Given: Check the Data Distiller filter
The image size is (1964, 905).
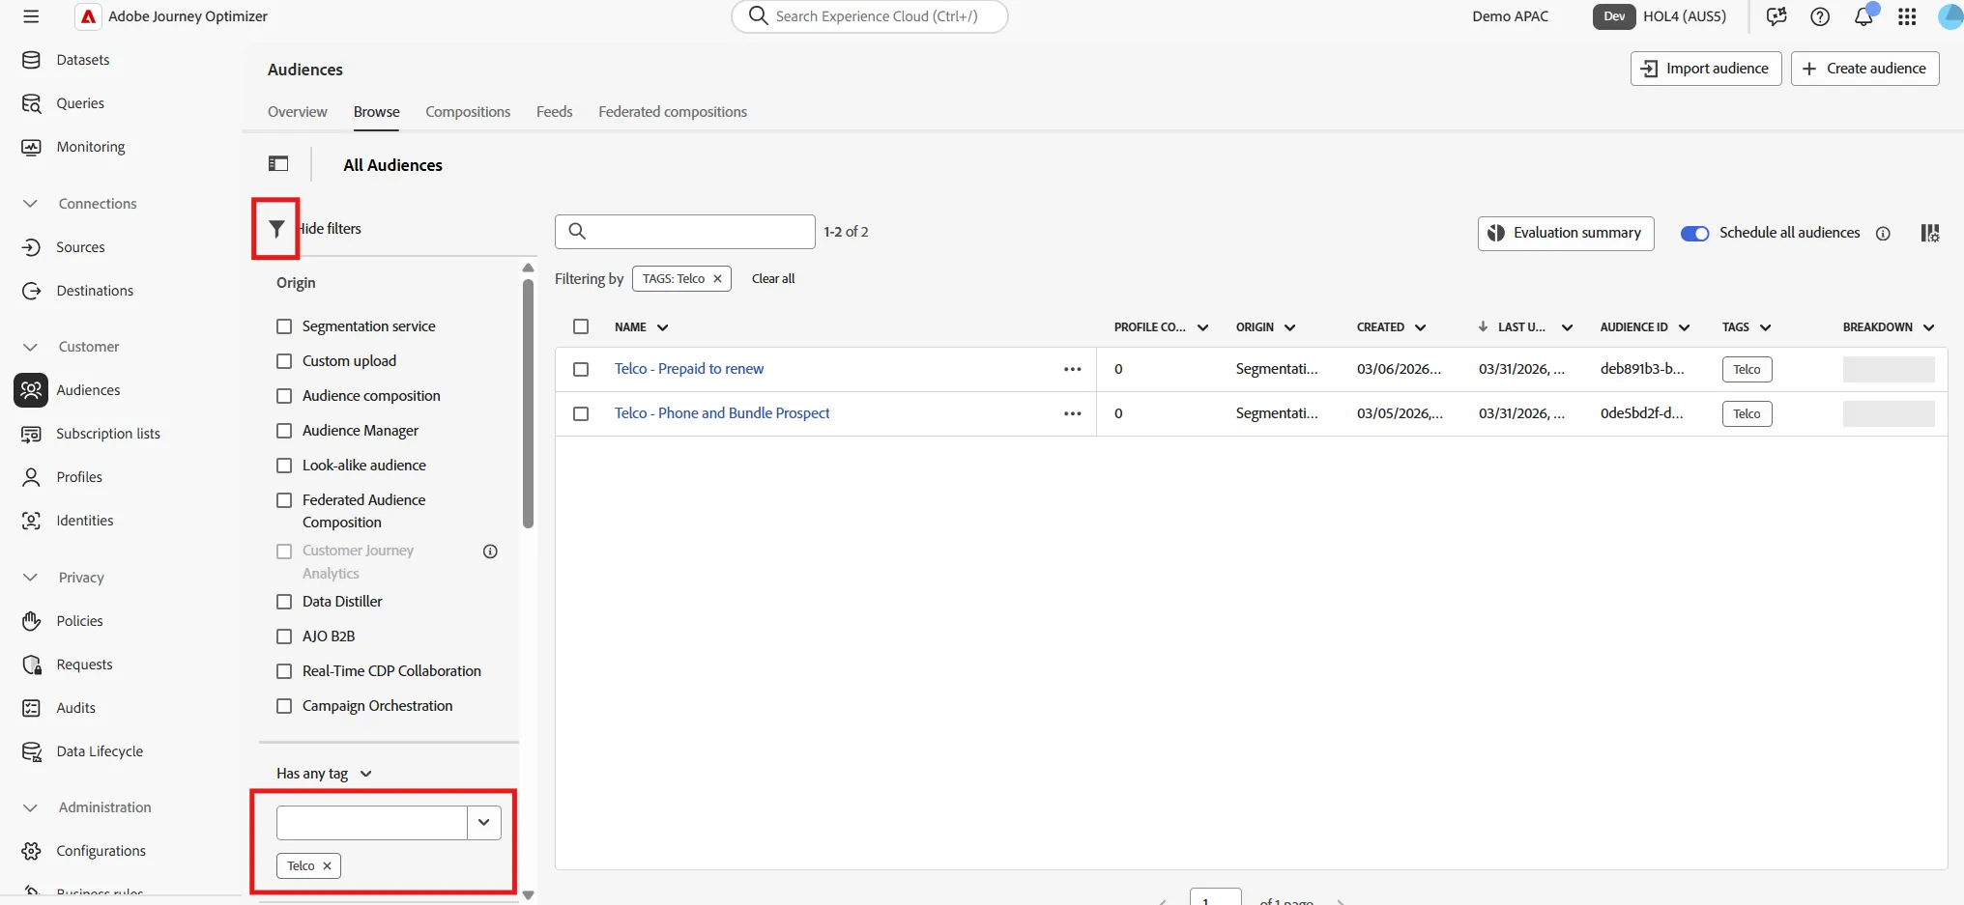Looking at the screenshot, I should tap(284, 602).
